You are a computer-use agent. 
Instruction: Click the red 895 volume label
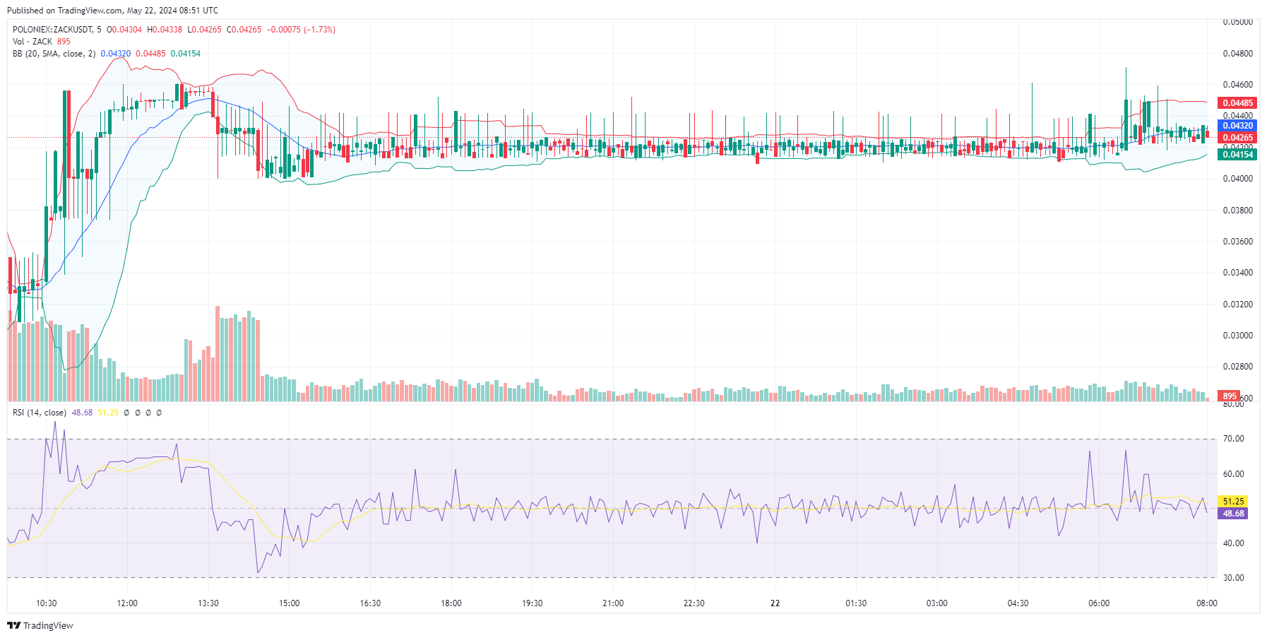[1230, 396]
